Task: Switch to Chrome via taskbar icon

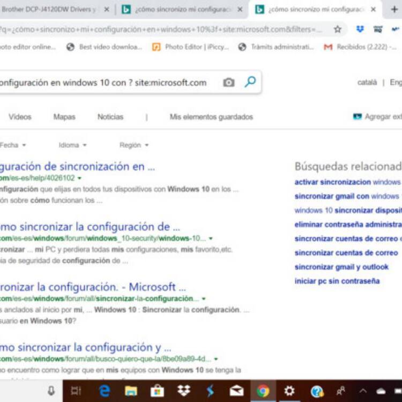Action: point(263,391)
